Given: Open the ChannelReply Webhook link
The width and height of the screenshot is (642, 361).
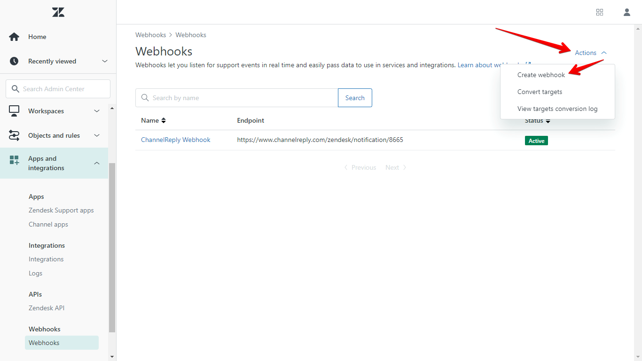Looking at the screenshot, I should pyautogui.click(x=175, y=140).
